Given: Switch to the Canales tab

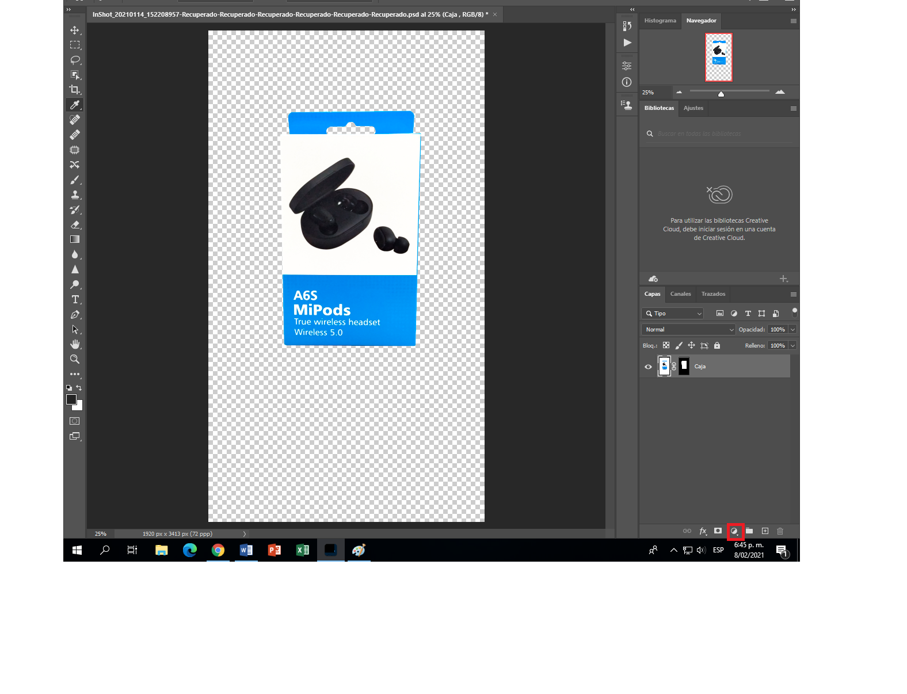Looking at the screenshot, I should (x=680, y=294).
